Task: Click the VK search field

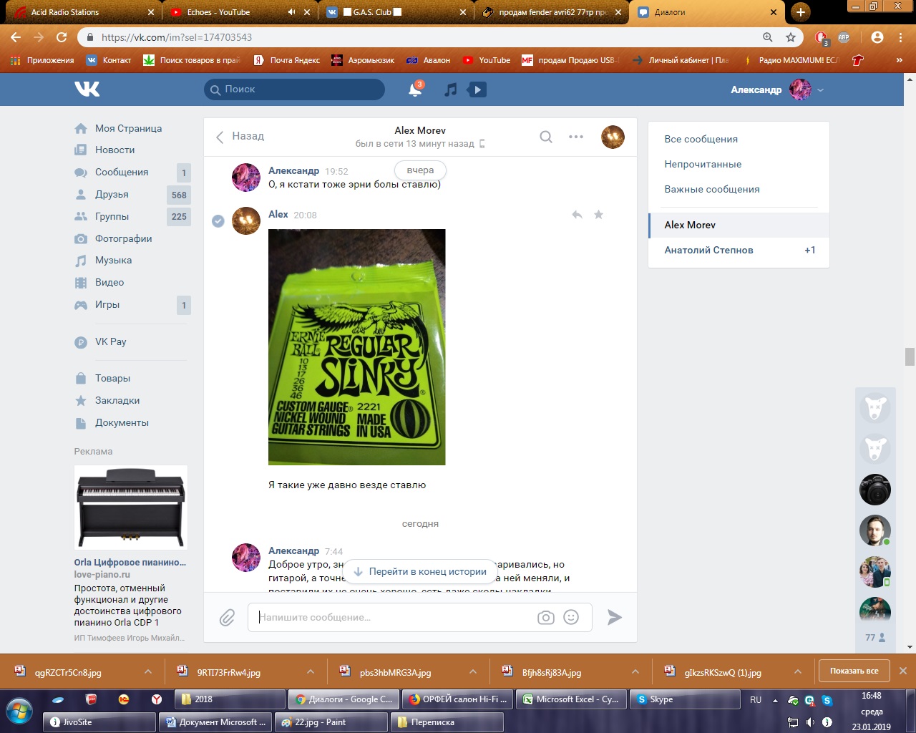Action: 295,89
